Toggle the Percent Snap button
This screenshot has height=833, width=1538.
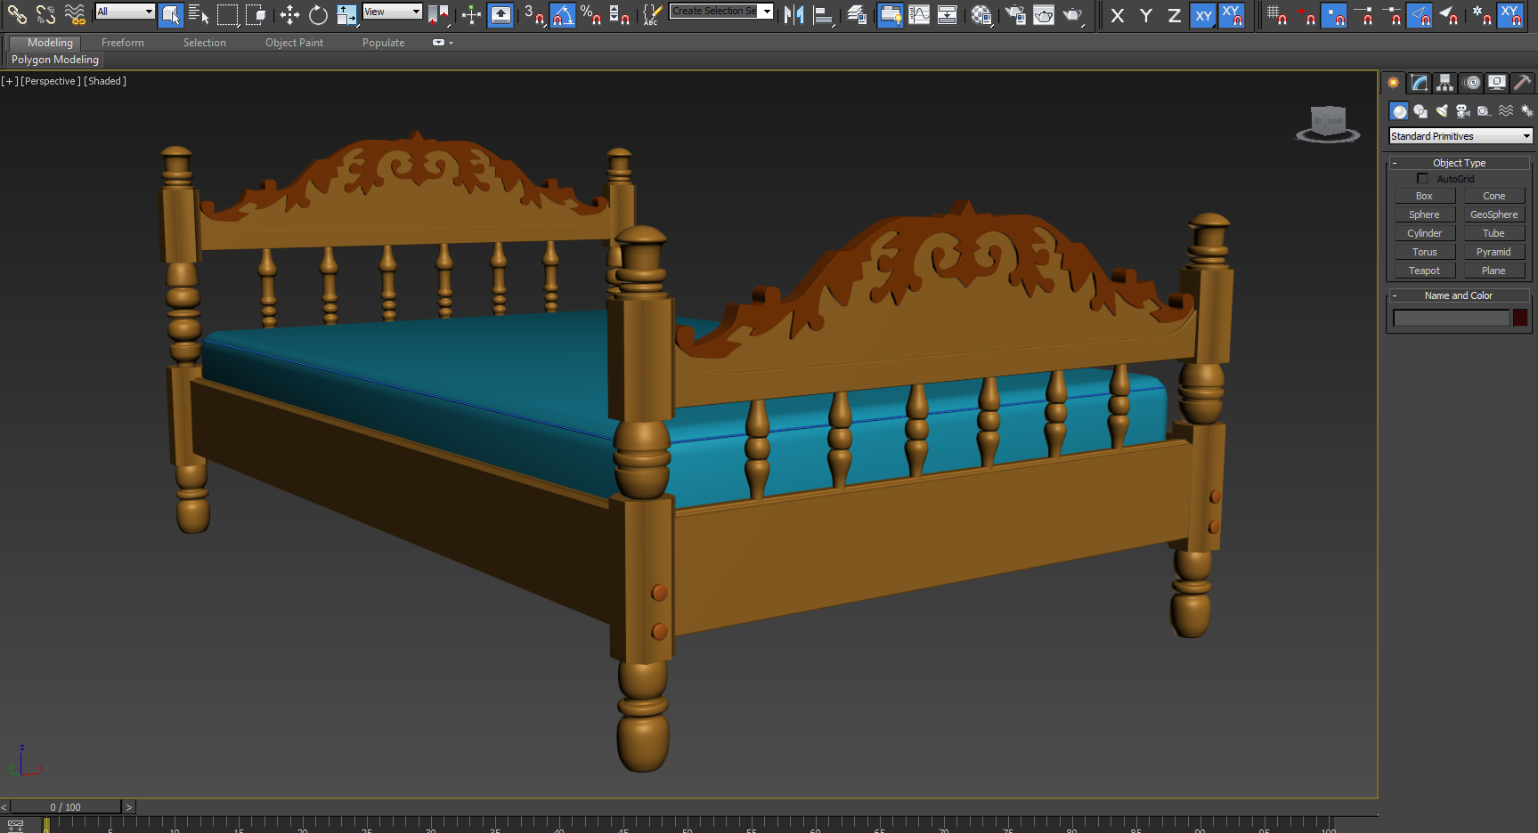(591, 14)
